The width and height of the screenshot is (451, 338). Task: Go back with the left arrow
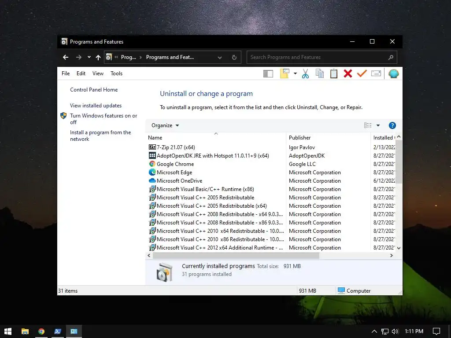point(66,57)
